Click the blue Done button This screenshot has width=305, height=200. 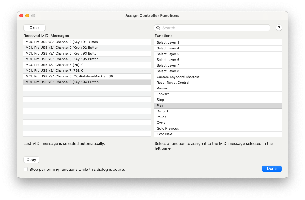tap(272, 169)
